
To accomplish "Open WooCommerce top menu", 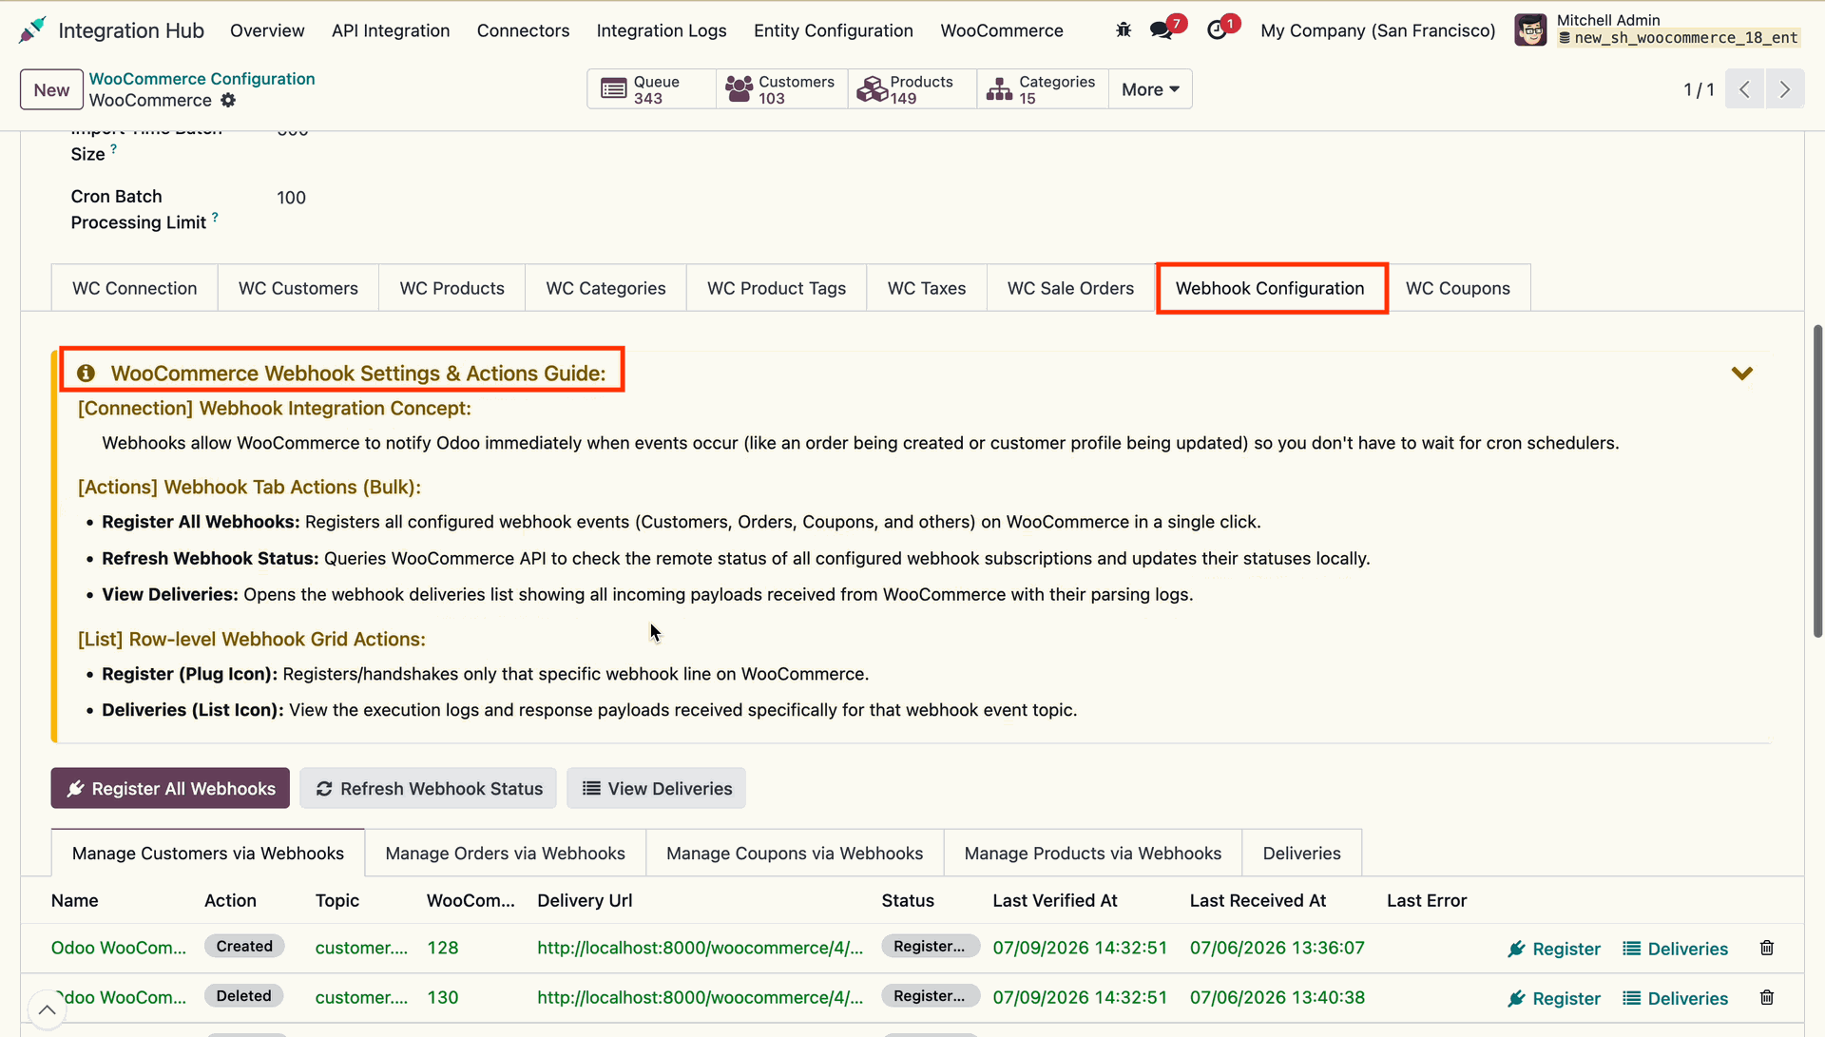I will point(1001,30).
